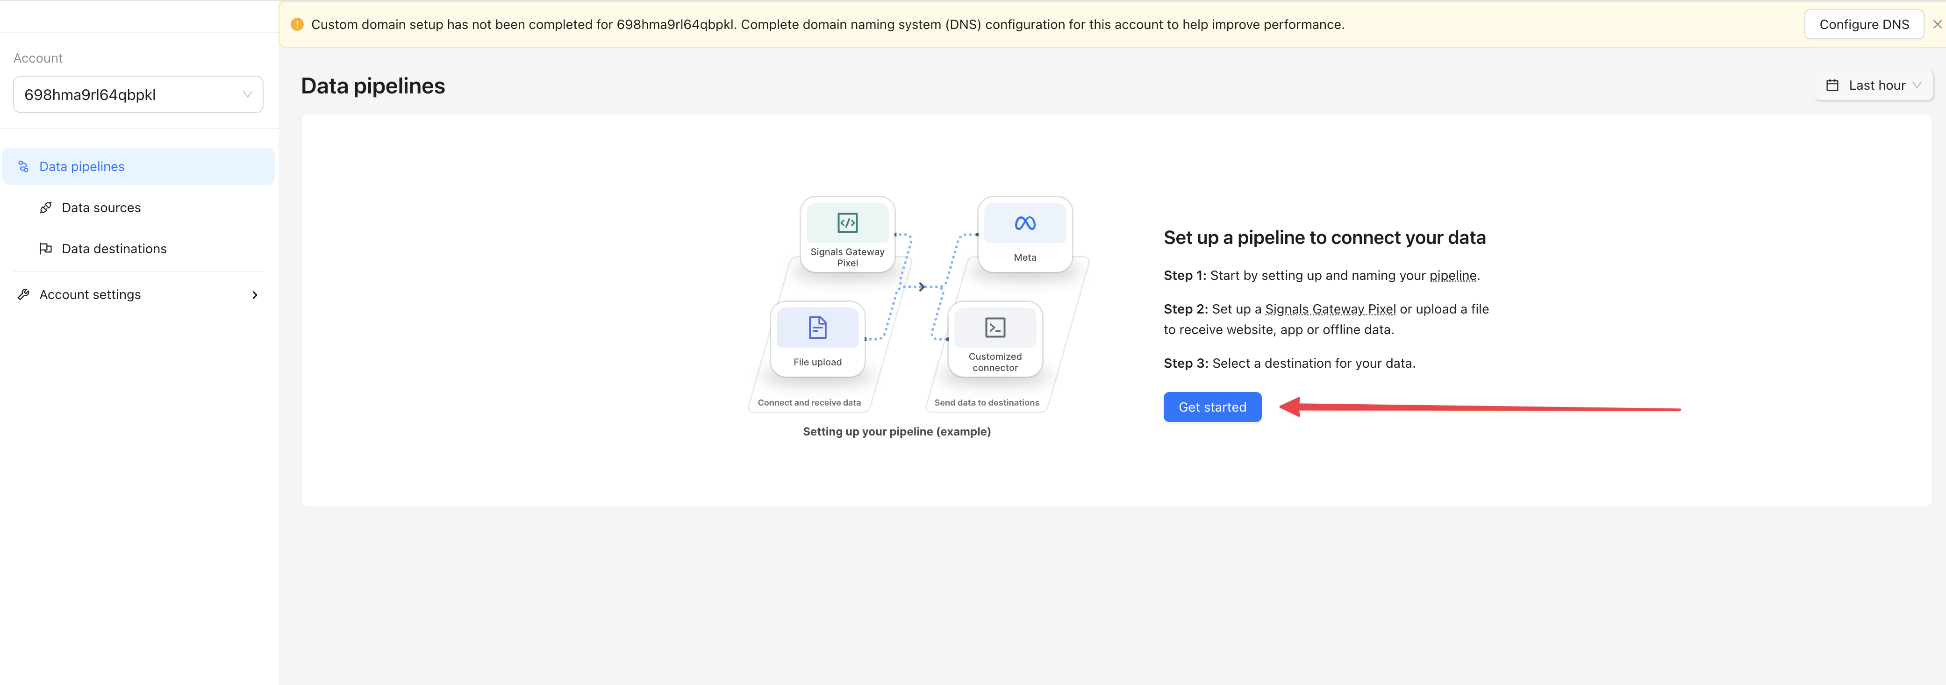Click the orange warning icon in banner
1946x685 pixels.
point(297,24)
